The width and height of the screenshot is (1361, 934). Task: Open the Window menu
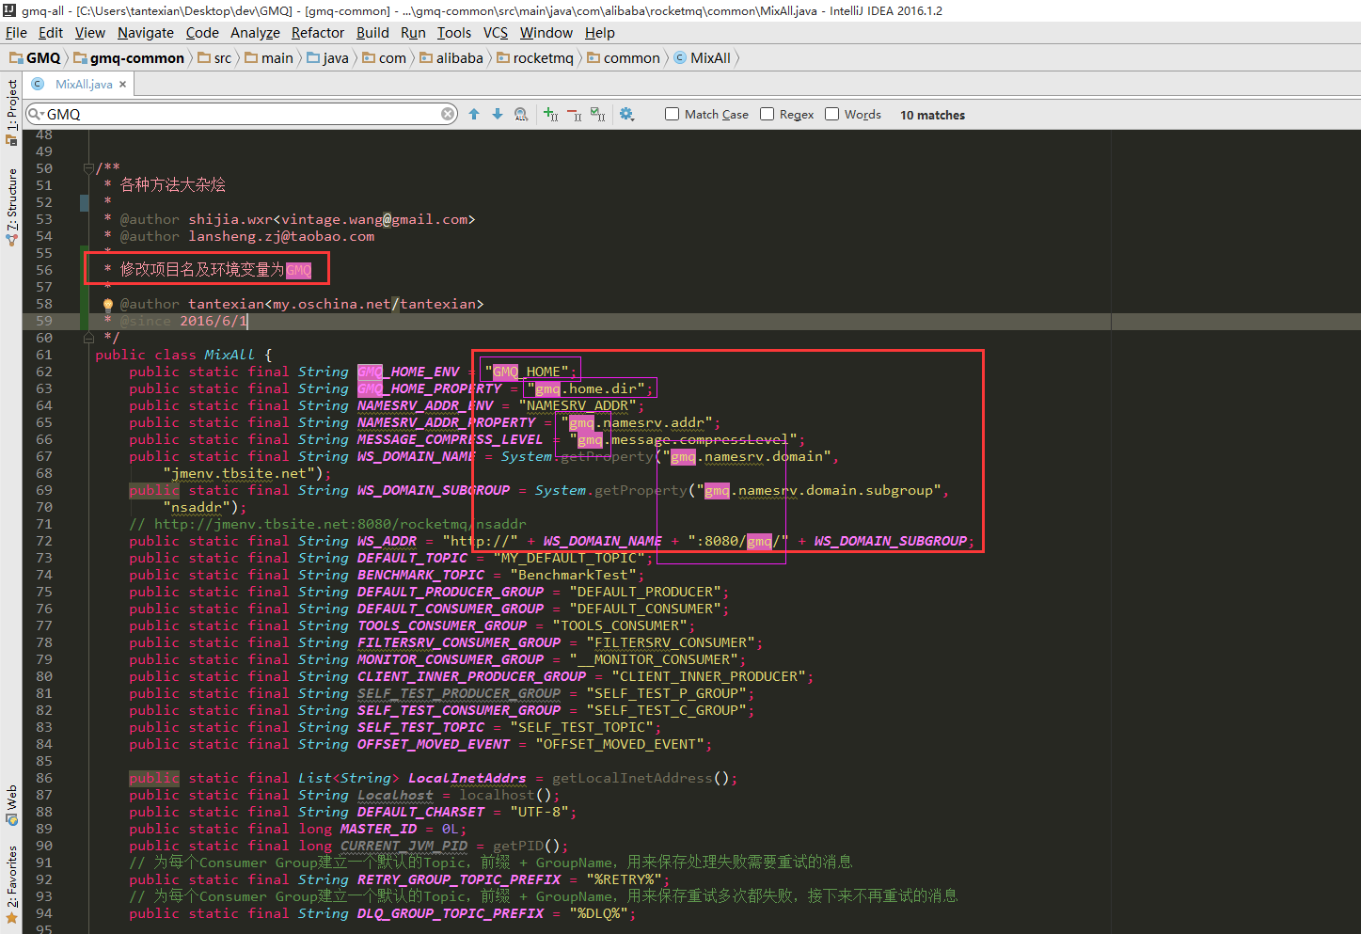point(546,32)
